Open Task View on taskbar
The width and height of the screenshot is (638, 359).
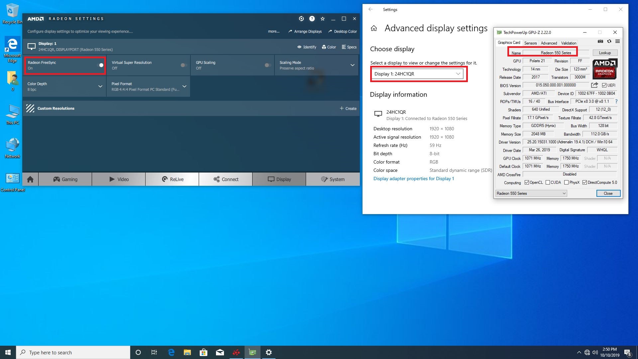point(154,352)
